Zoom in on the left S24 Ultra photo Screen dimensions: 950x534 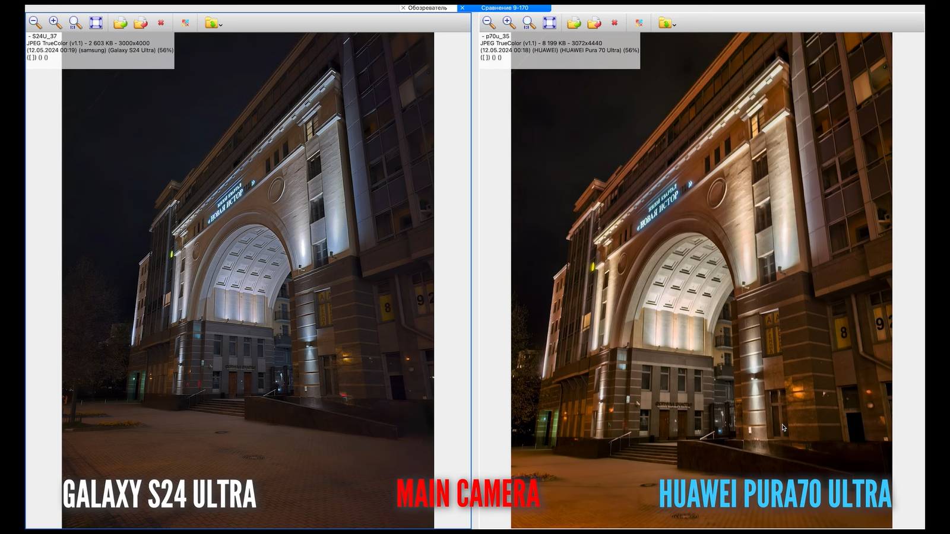[x=55, y=23]
